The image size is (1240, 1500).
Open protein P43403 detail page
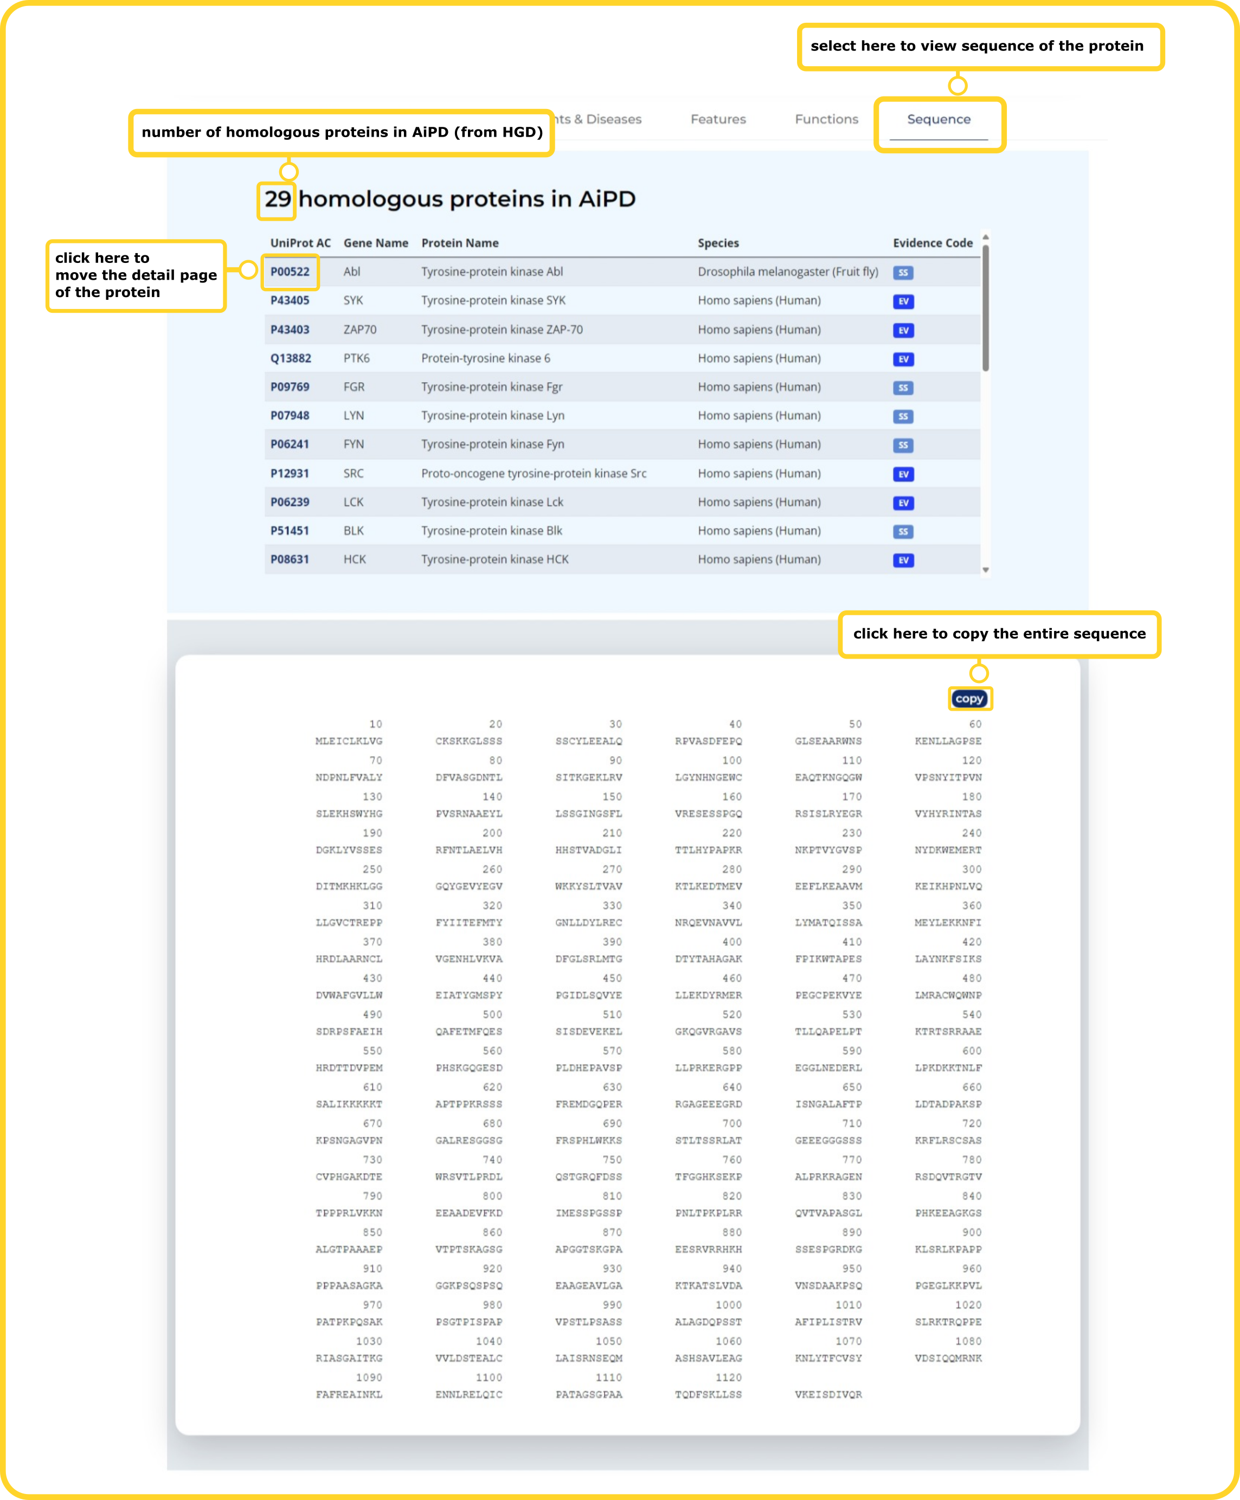(290, 329)
